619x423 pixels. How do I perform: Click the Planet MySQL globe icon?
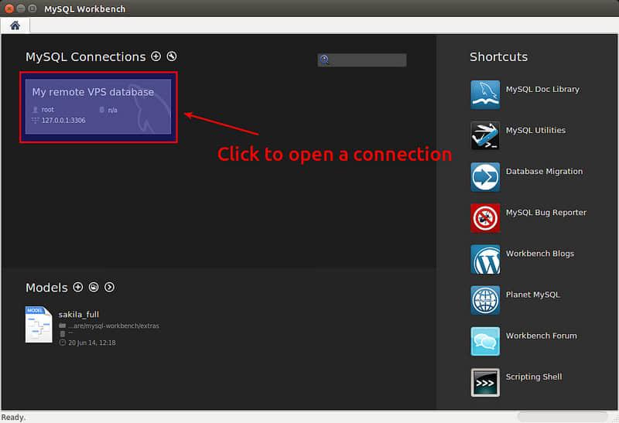[485, 300]
